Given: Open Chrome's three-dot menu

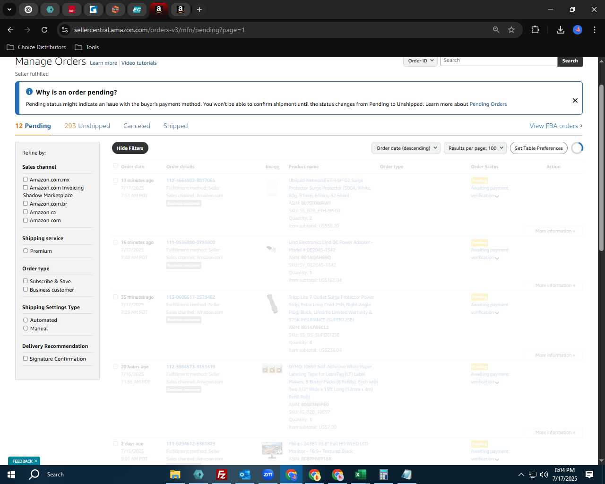Looking at the screenshot, I should point(594,30).
